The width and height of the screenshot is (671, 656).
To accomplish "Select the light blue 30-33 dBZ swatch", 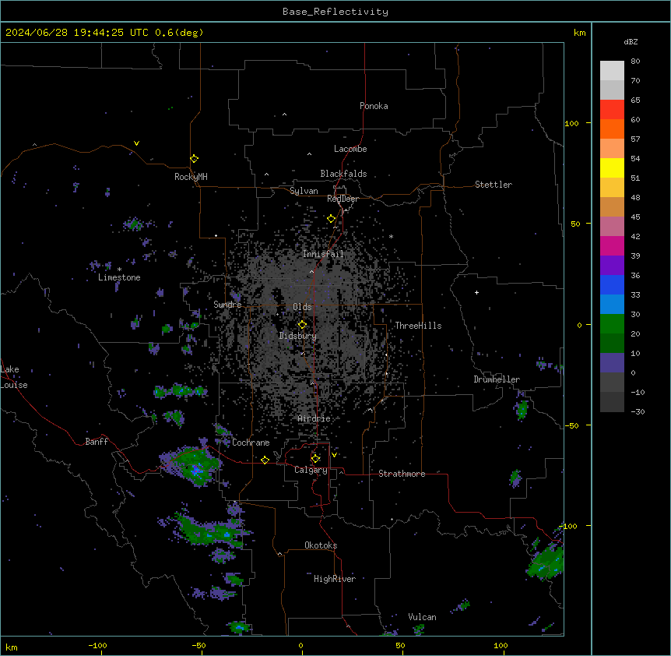I will point(612,304).
